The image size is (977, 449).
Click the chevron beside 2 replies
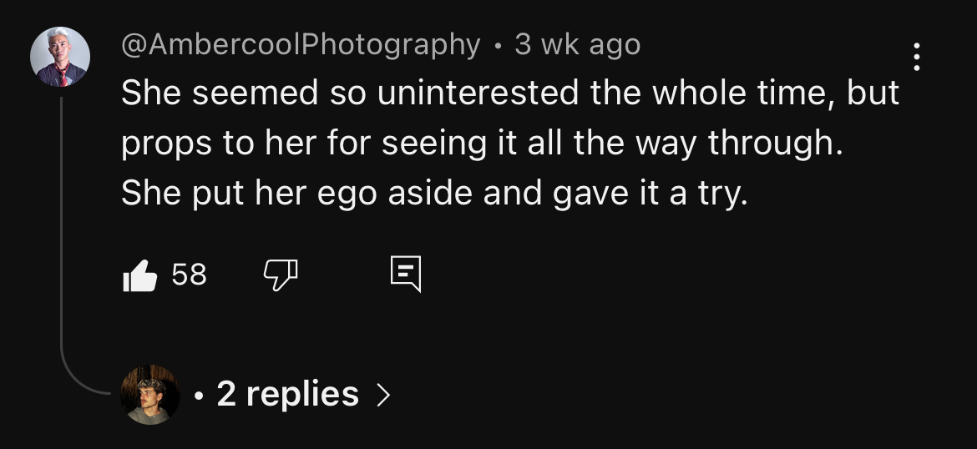(382, 395)
